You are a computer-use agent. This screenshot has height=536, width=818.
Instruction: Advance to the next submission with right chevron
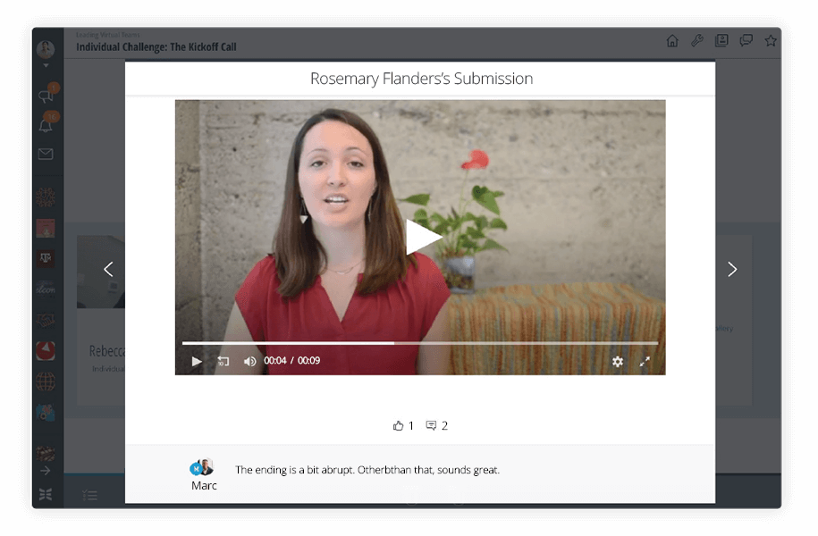tap(732, 268)
